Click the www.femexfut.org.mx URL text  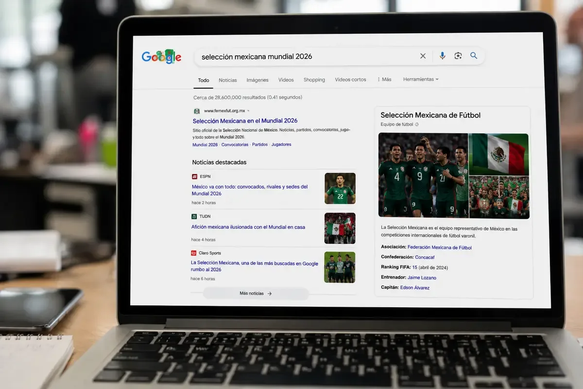point(224,111)
